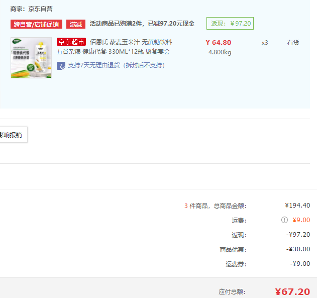Select the shipping fee ¥9.00 in orange

tap(301, 220)
